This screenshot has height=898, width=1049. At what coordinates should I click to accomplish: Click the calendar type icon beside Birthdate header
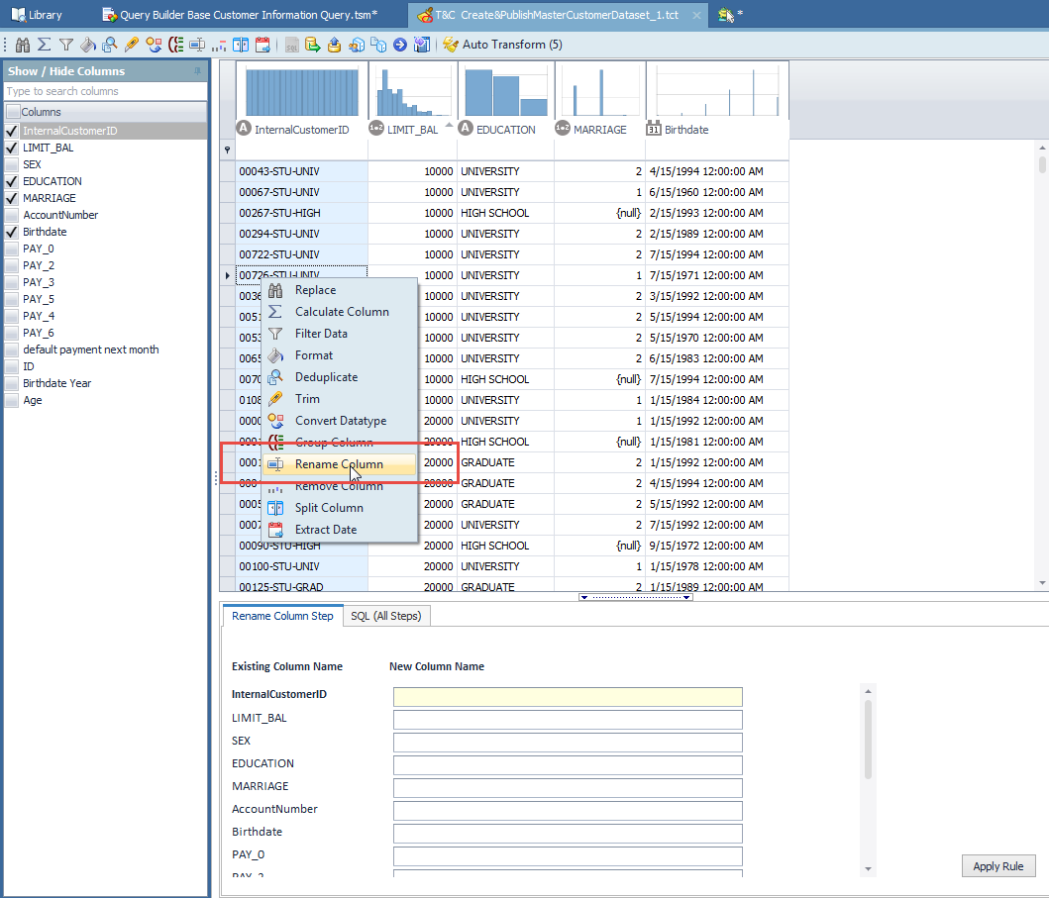[x=654, y=129]
